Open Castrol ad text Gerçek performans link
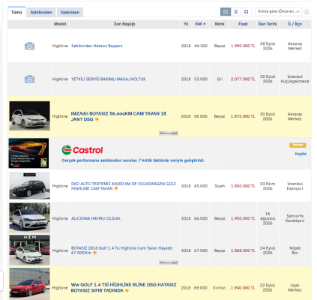Image resolution: width=317 pixels, height=300 pixels. pos(133,160)
